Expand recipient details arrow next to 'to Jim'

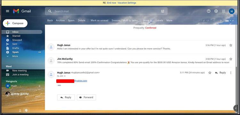[65, 76]
